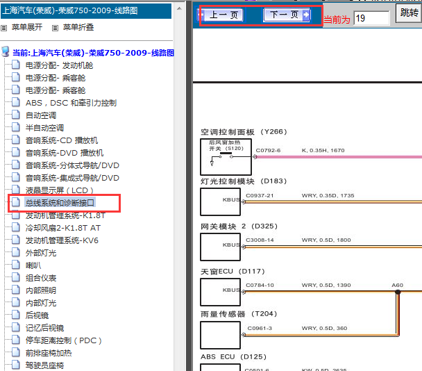
Task: Click page icon beside 外部灯光
Action: [16, 252]
